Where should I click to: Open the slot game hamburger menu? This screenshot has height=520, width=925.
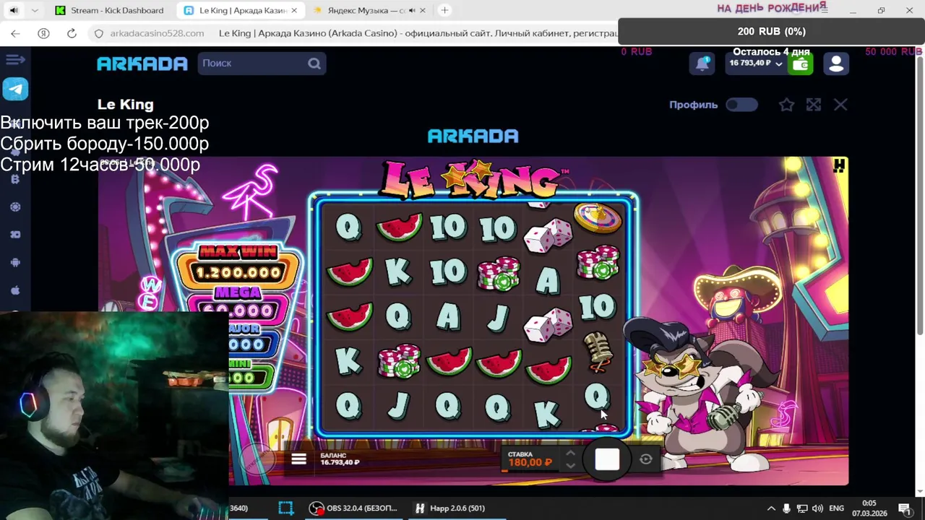click(x=298, y=459)
